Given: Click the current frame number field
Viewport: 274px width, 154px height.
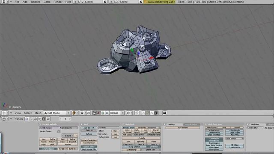Looking at the screenshot, I should [65, 119].
